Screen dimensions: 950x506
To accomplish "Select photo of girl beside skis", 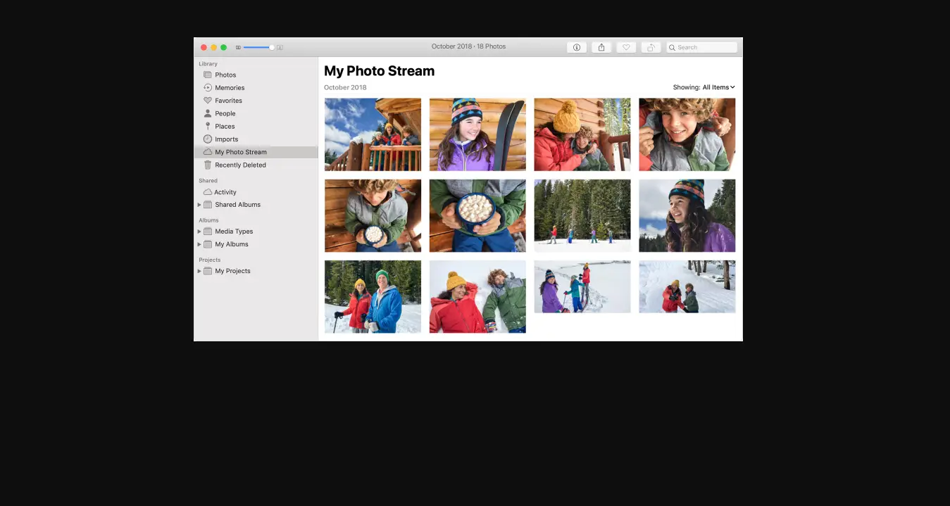I will (x=477, y=134).
